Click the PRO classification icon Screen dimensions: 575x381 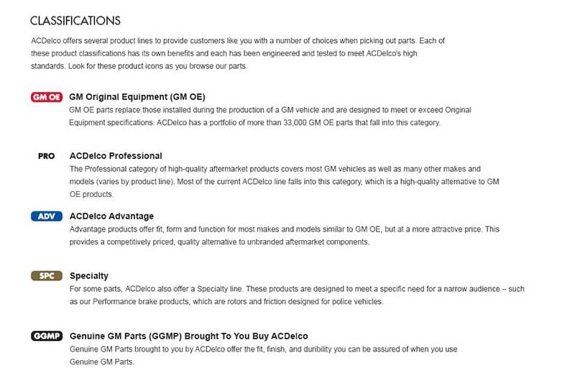tap(46, 156)
